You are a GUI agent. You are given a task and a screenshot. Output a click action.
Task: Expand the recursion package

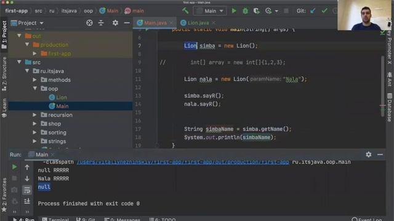(x=34, y=115)
